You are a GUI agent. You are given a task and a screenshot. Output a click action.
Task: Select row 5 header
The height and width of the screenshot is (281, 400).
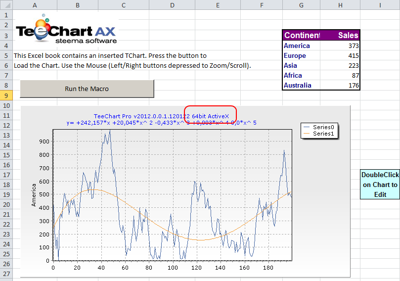(x=6, y=55)
